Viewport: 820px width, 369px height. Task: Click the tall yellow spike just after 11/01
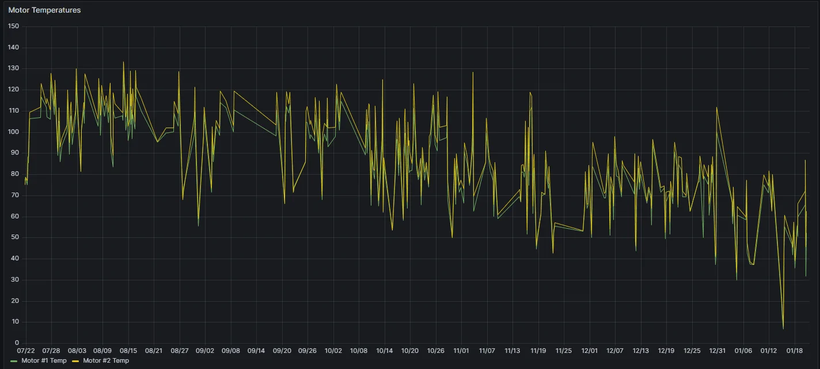473,72
